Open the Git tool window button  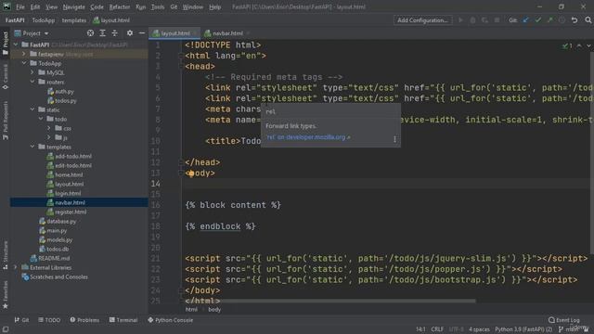tap(21, 320)
